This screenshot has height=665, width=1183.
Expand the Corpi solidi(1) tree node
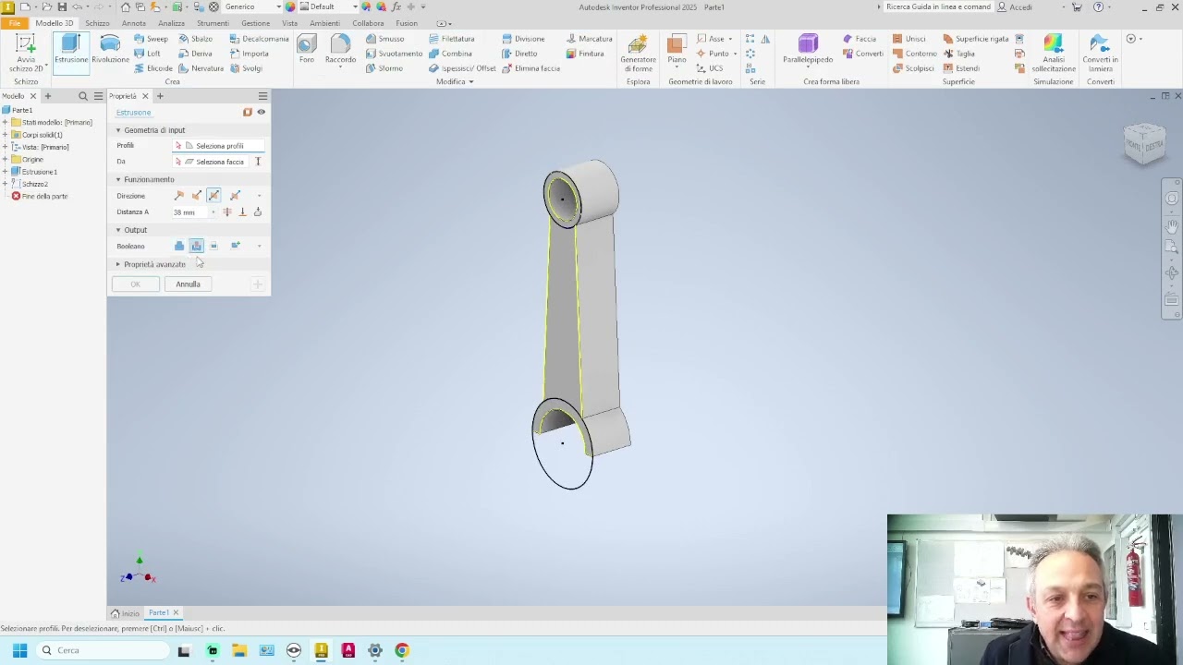pos(6,135)
